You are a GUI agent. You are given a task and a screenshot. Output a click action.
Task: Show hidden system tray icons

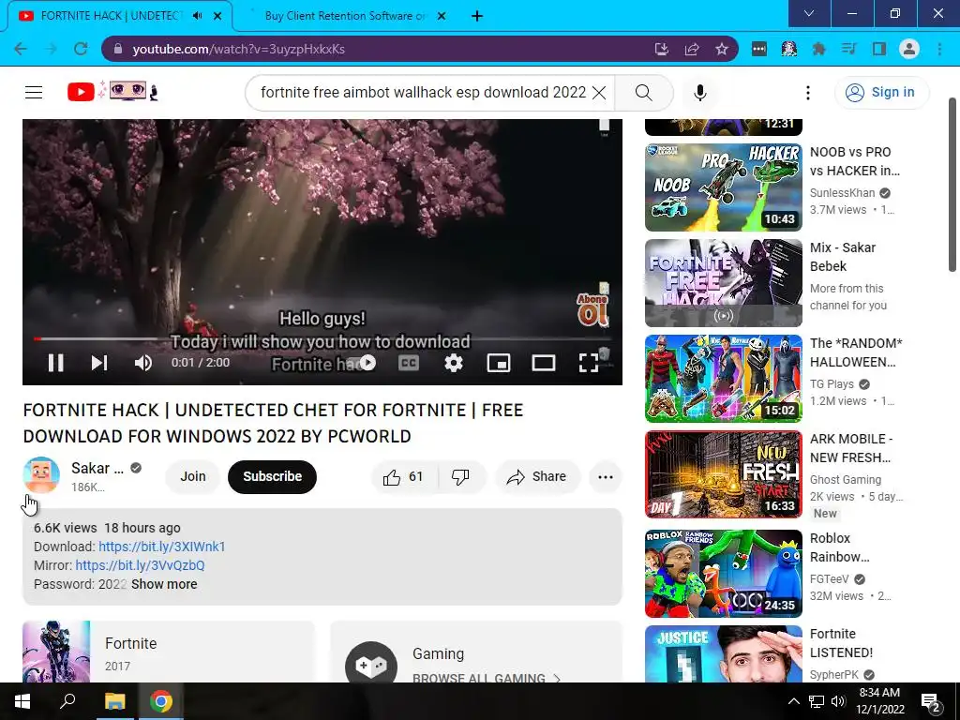coord(793,701)
